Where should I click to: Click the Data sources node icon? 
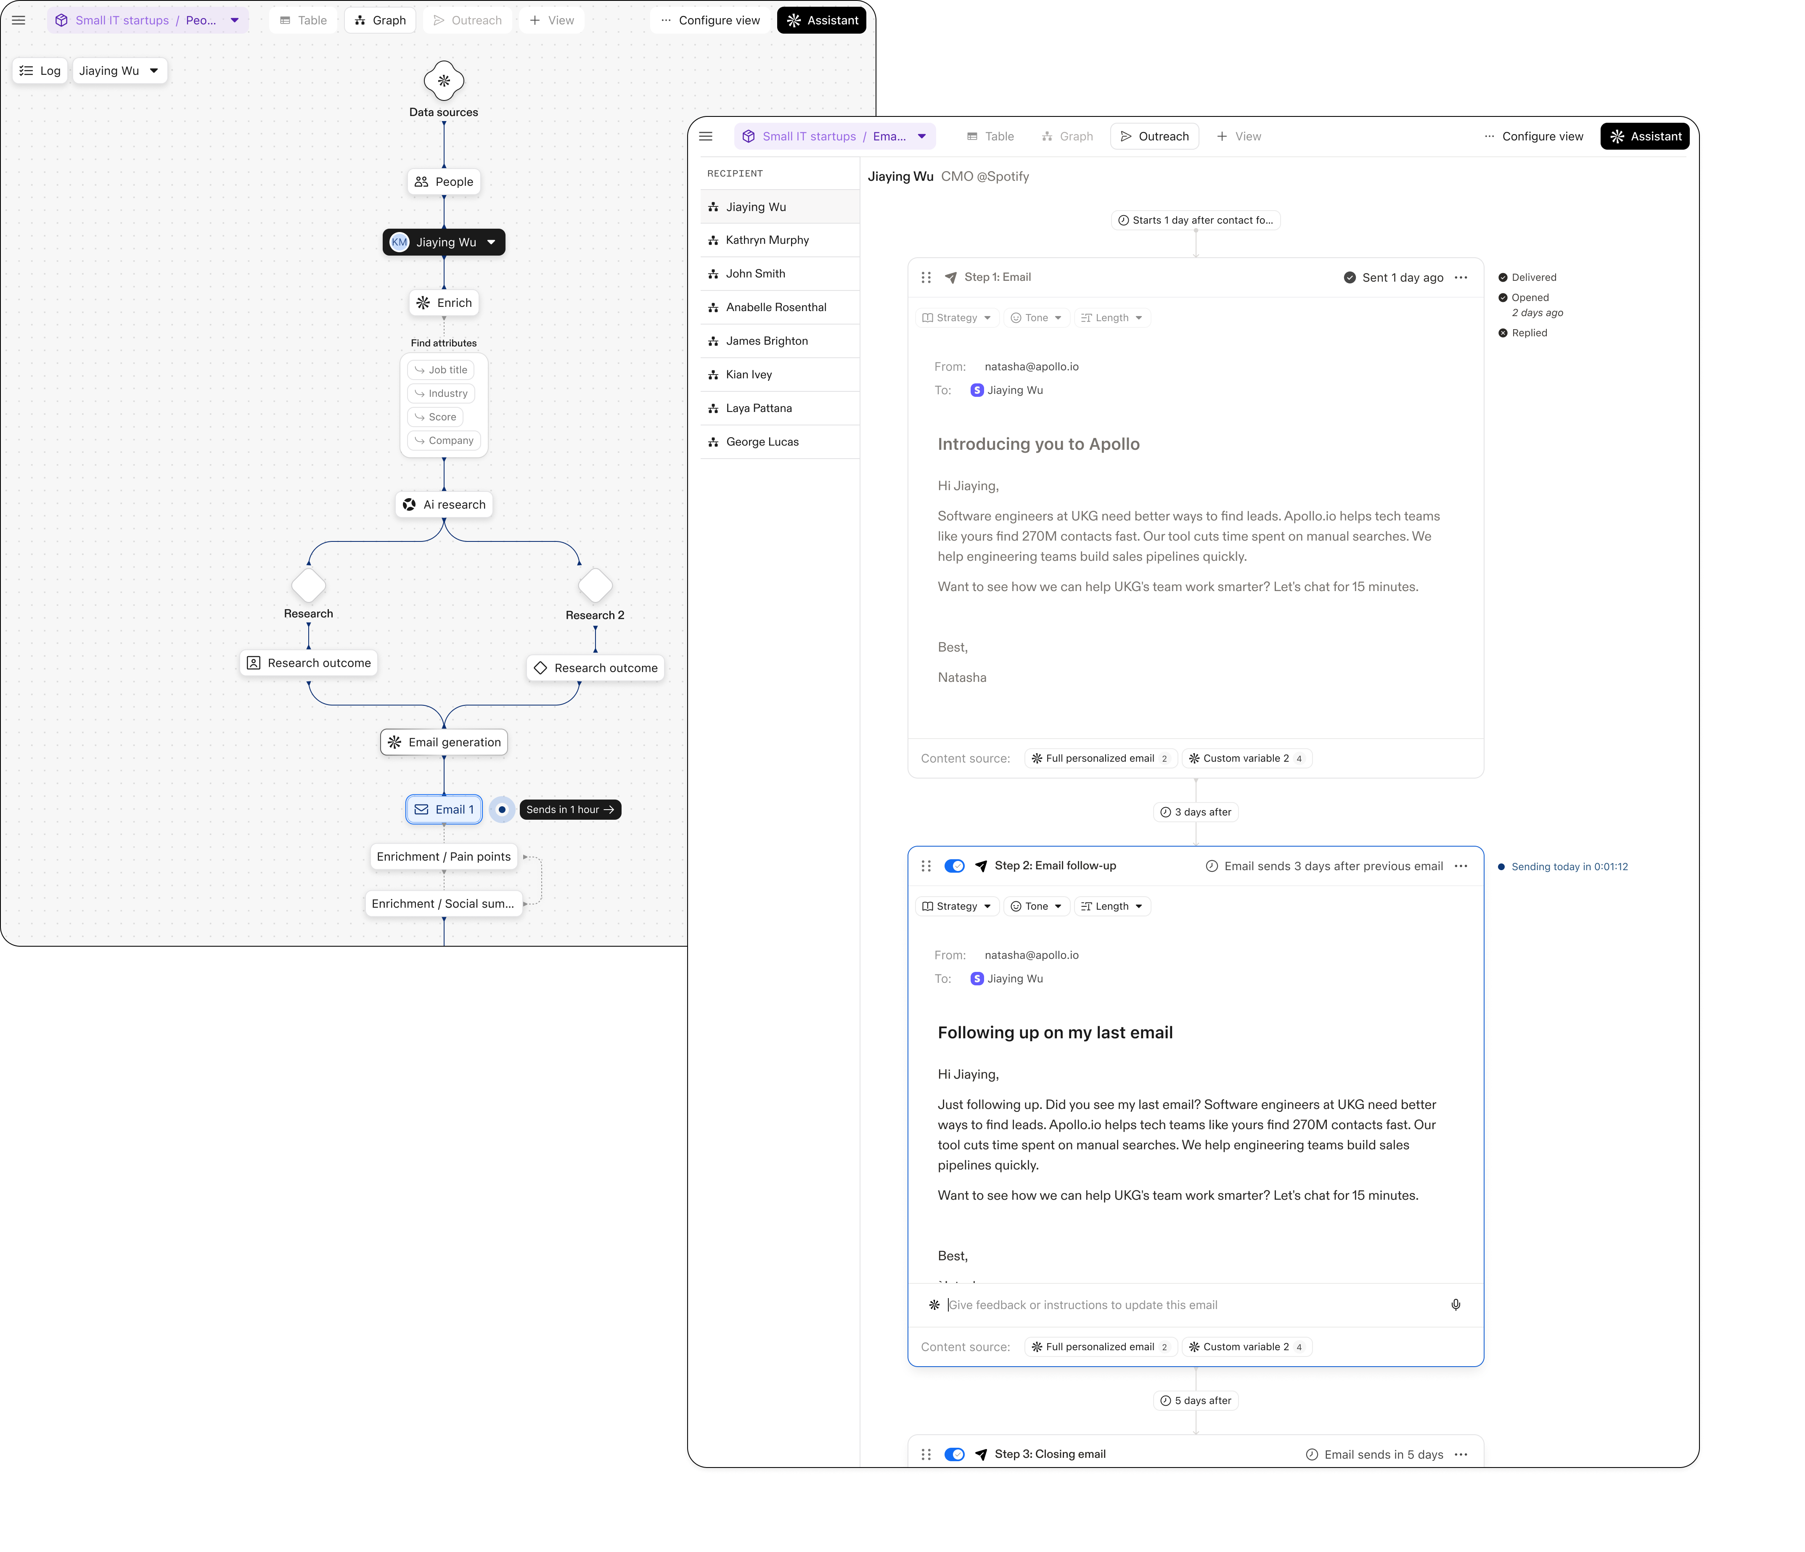[443, 81]
